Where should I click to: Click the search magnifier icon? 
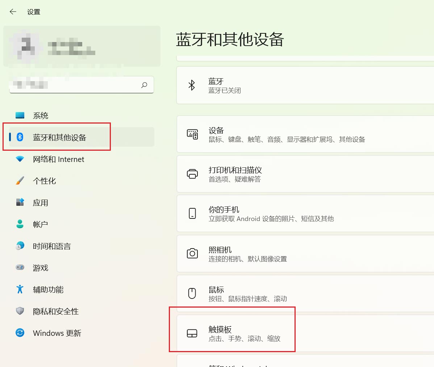pyautogui.click(x=144, y=85)
